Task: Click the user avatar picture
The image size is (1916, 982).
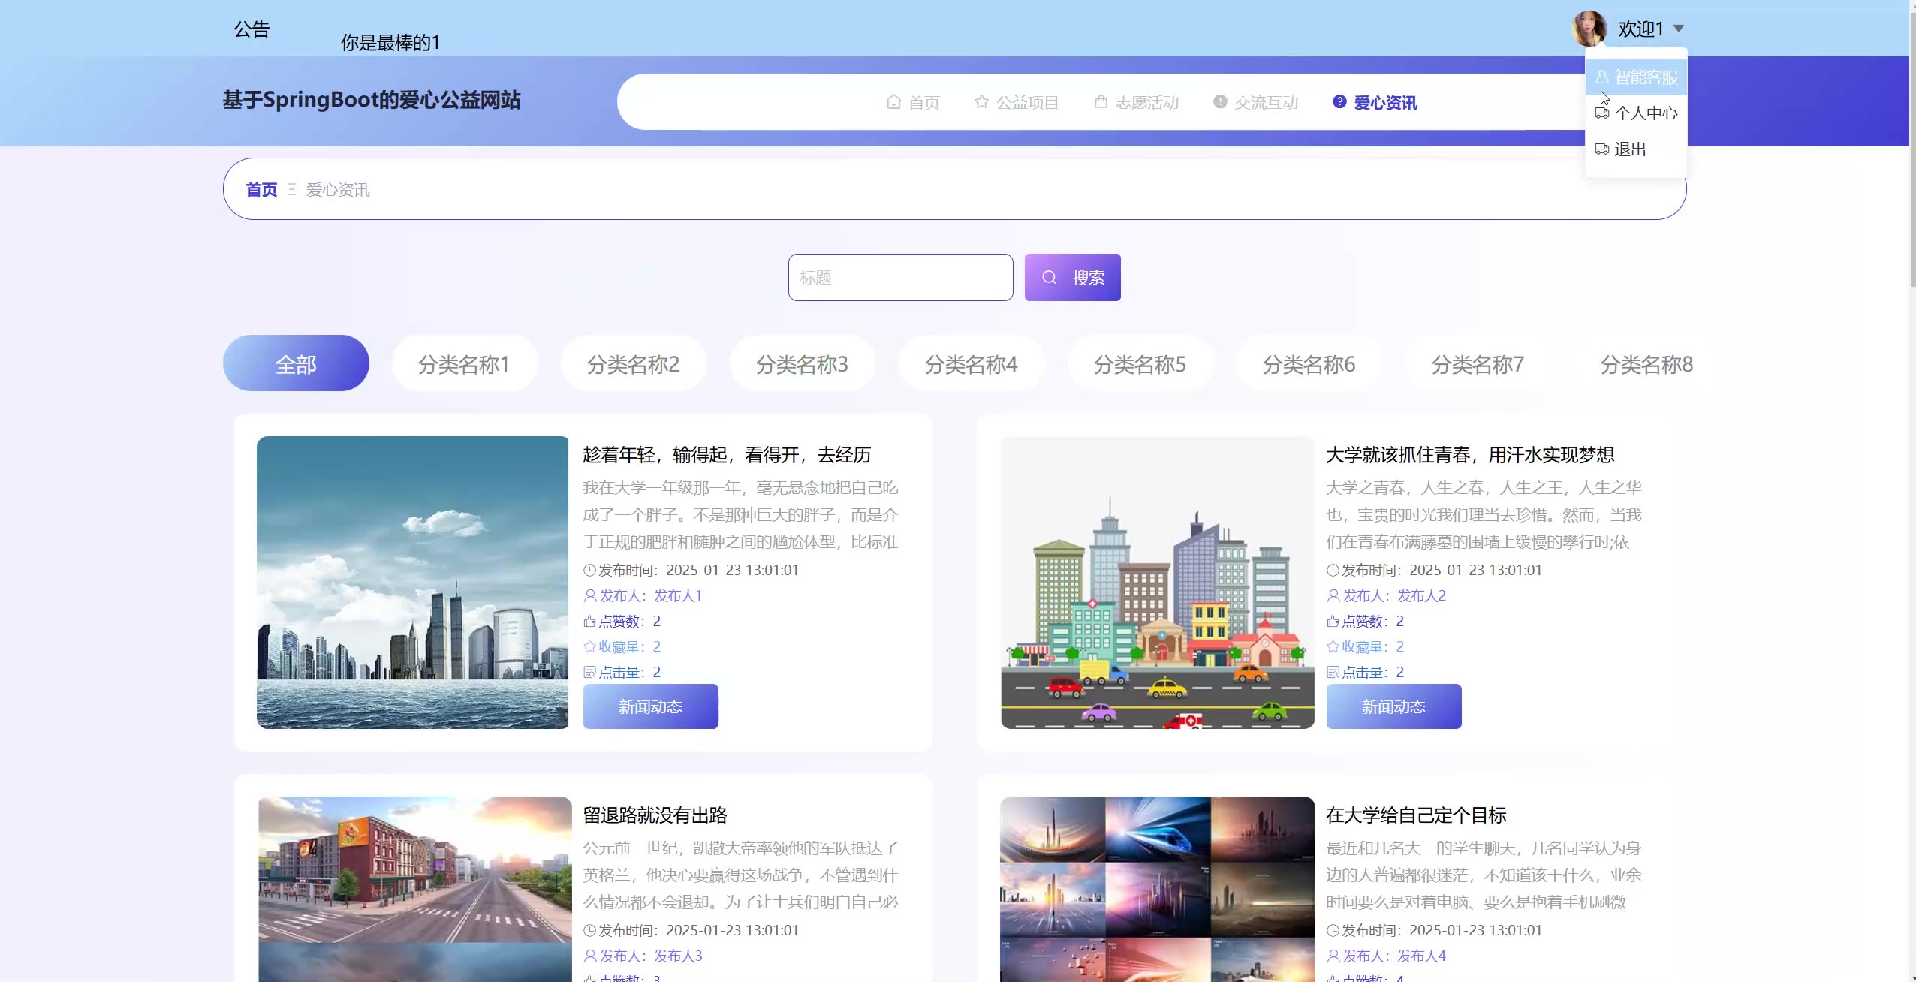Action: pos(1589,29)
